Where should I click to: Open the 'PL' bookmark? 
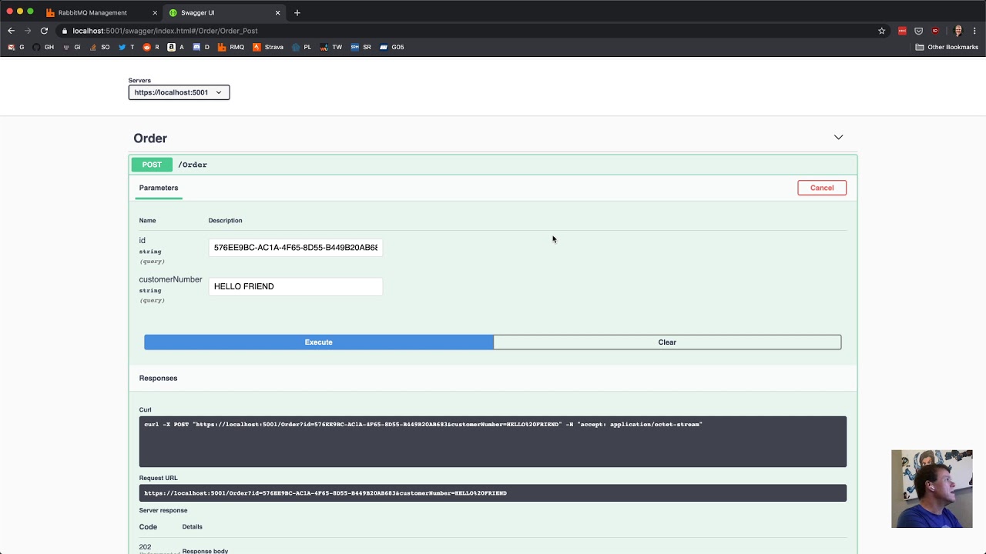point(301,47)
